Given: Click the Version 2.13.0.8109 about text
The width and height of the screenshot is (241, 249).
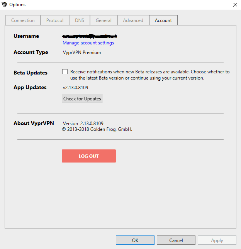Looking at the screenshot, I should point(83,124).
